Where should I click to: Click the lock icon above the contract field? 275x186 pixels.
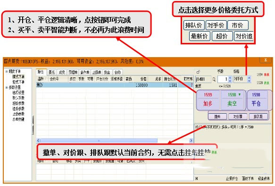(x=198, y=72)
